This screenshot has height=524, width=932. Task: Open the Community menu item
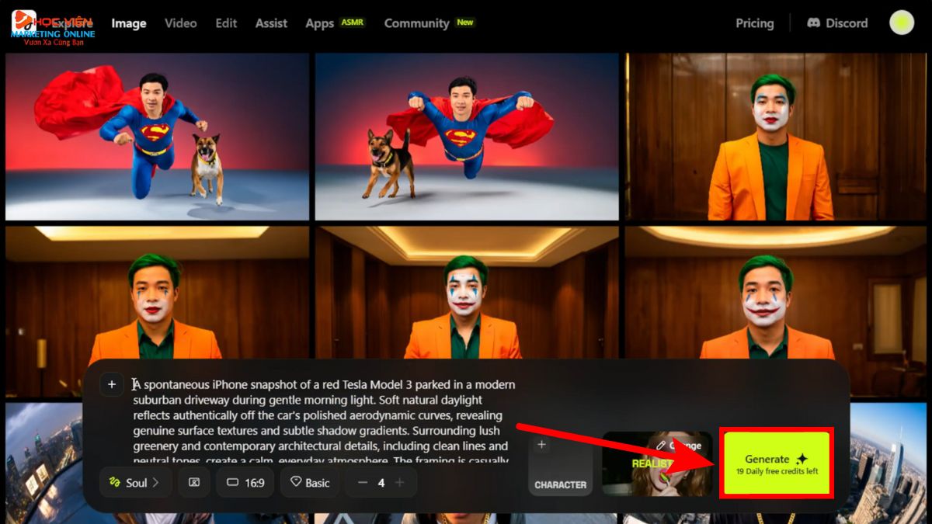coord(418,23)
